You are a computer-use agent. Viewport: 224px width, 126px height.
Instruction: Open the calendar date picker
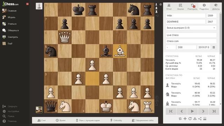point(214,47)
